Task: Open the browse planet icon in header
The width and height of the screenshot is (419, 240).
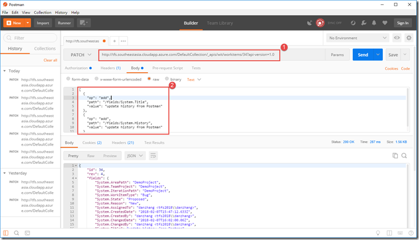Action: 353,23
